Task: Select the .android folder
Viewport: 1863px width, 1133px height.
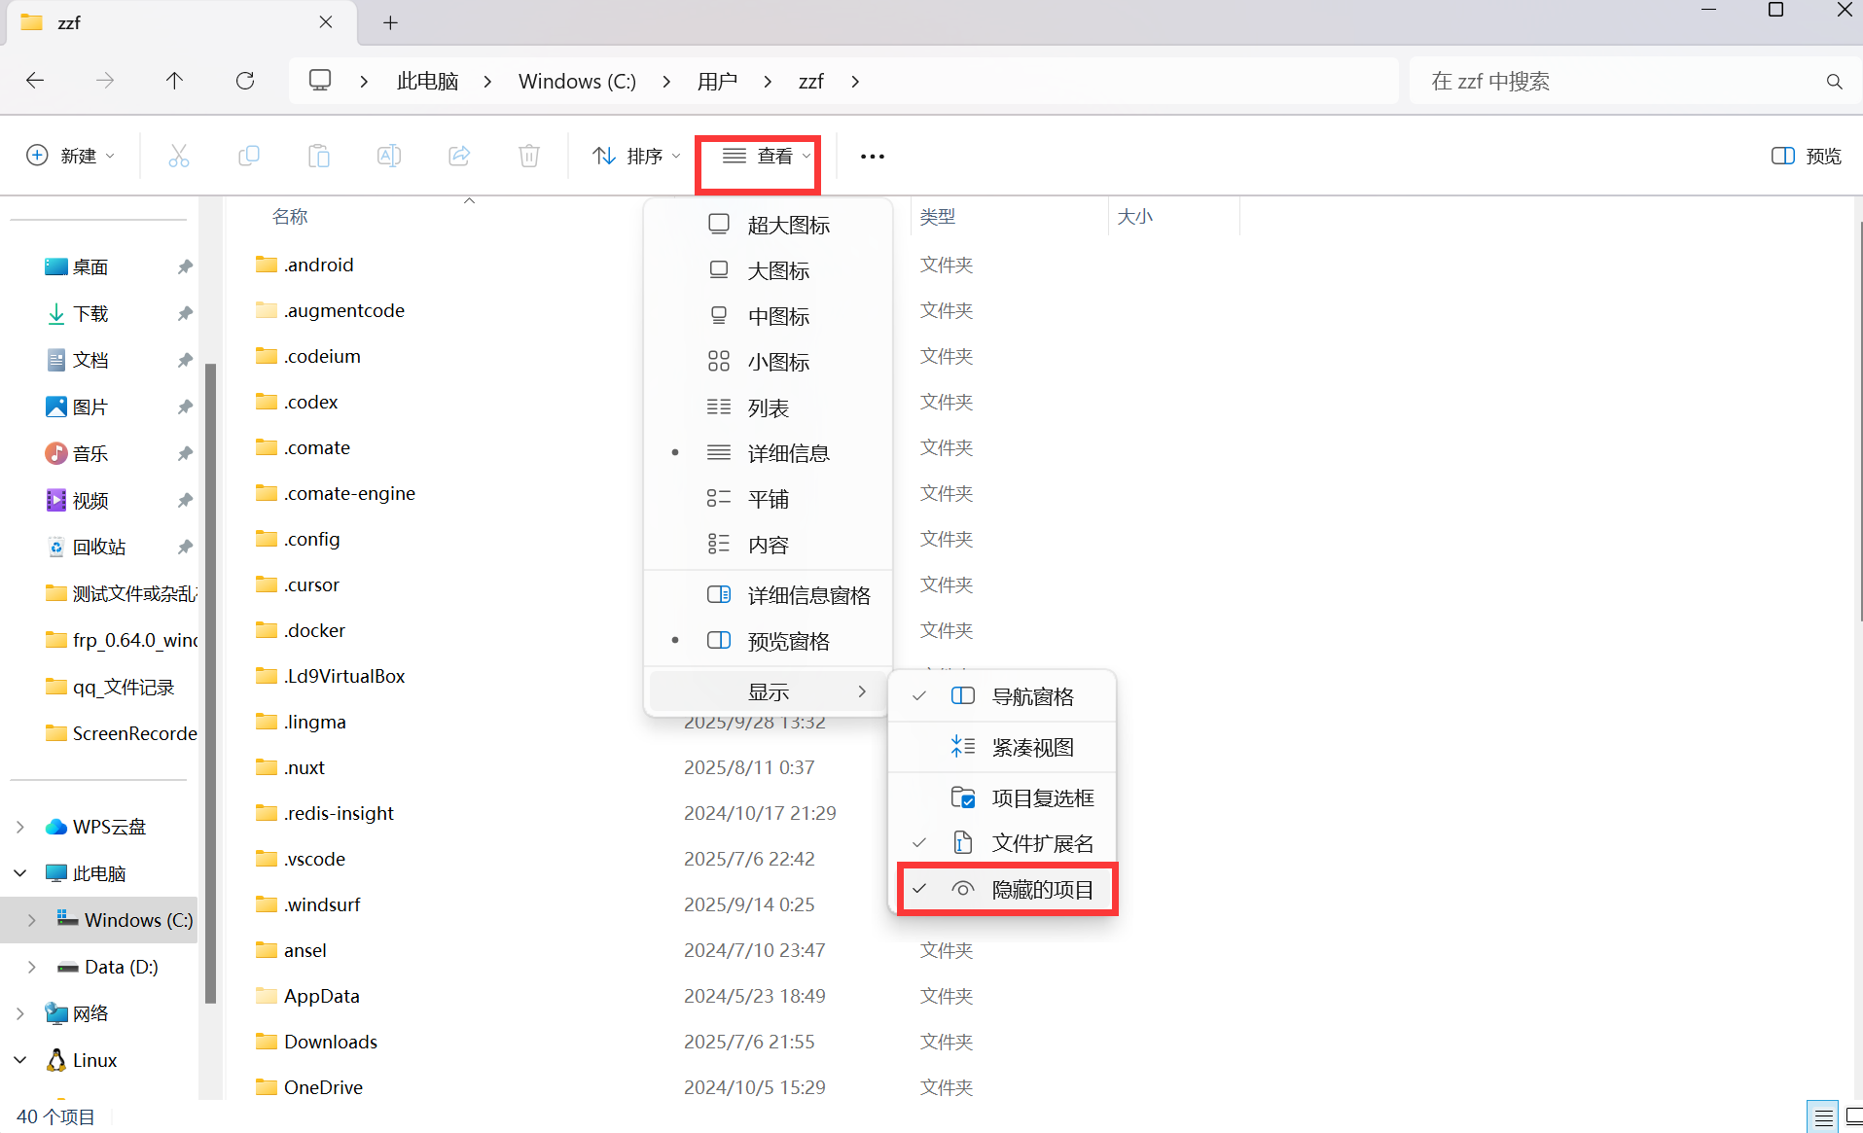Action: coord(305,265)
